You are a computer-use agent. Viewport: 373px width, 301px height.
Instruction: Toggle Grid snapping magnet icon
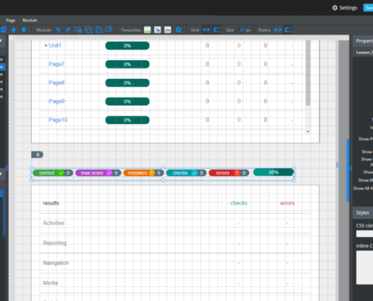click(216, 30)
